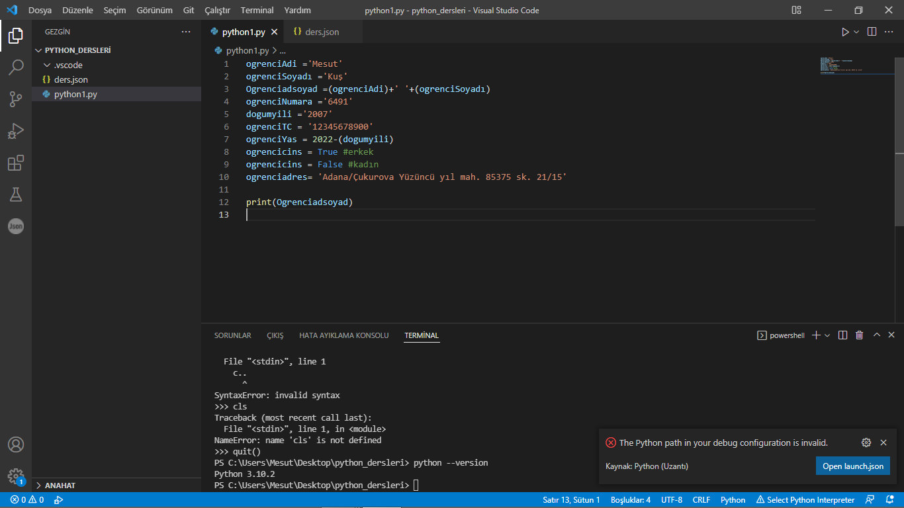
Task: Expand the ANAHAT outline section
Action: [60, 486]
